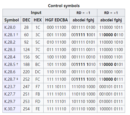This screenshot has height=115, width=130.
Task: Select the K.23.7 symbol cell
Action: click(x=12, y=87)
